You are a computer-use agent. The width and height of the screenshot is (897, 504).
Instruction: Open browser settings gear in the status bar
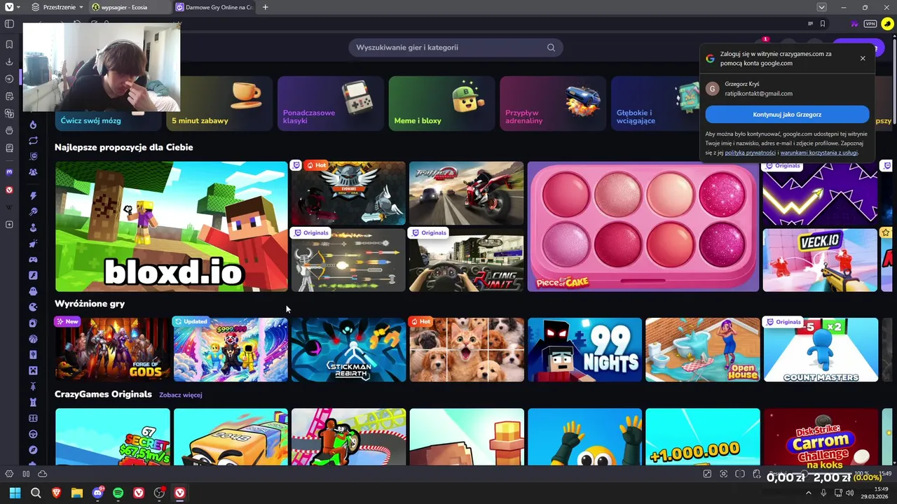point(9,474)
